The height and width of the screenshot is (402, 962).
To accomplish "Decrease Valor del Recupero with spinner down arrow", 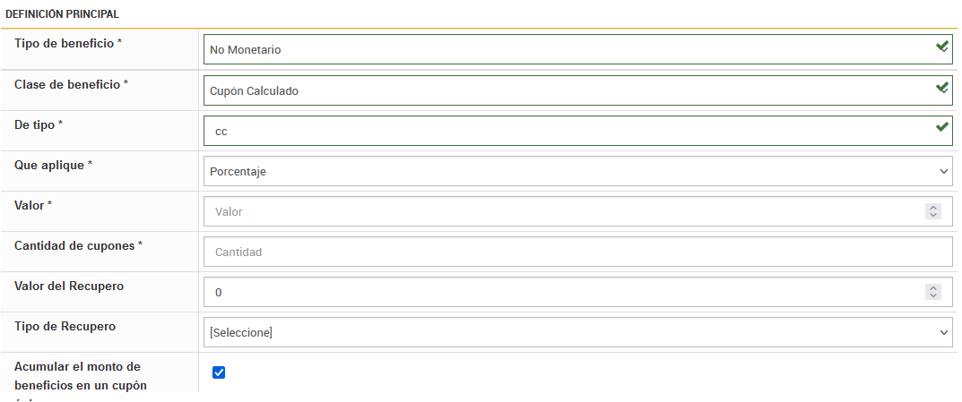I will click(933, 296).
